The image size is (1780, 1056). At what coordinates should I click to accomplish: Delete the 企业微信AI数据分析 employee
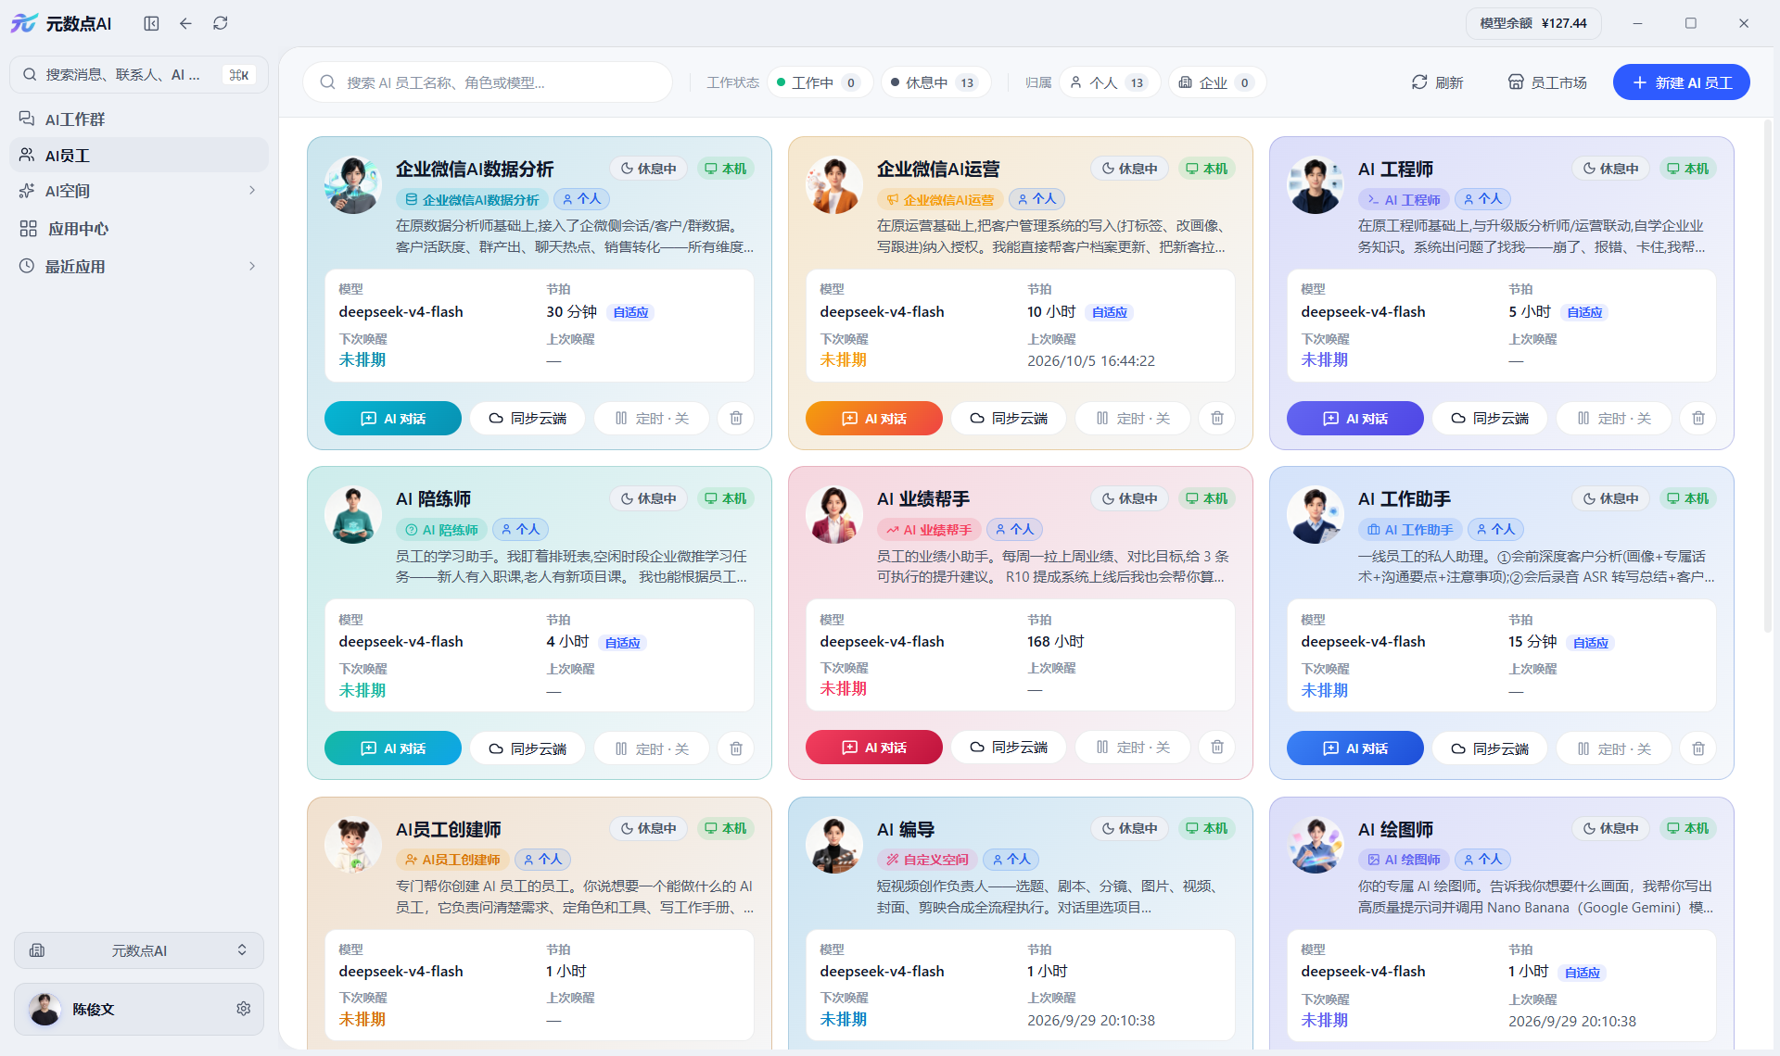pos(736,419)
